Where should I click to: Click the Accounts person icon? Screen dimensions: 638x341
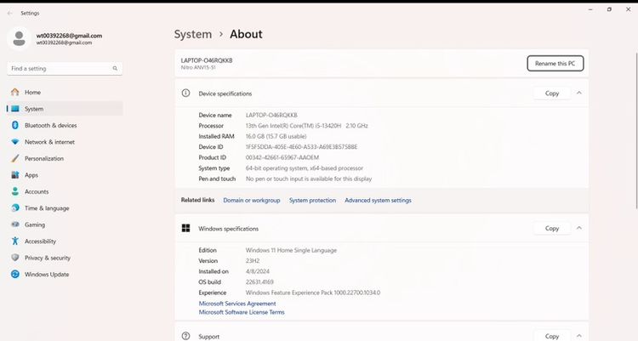[x=15, y=191]
